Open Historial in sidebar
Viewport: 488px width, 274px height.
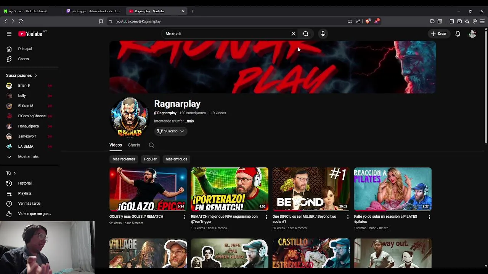coord(30,183)
